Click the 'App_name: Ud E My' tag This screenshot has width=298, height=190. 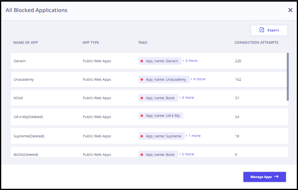(161, 116)
